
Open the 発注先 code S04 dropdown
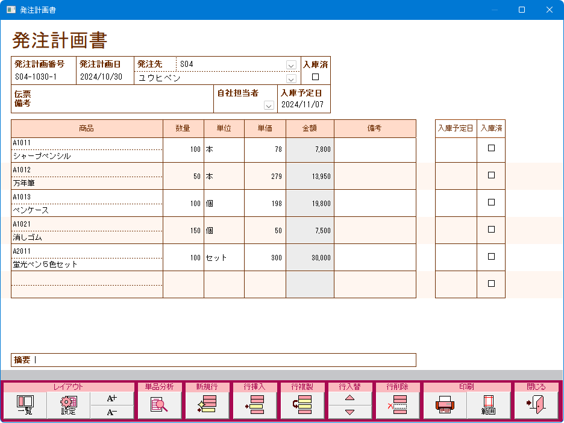tap(291, 65)
